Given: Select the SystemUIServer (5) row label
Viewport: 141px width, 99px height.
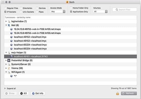Looking at the screenshot, I should (21, 64).
